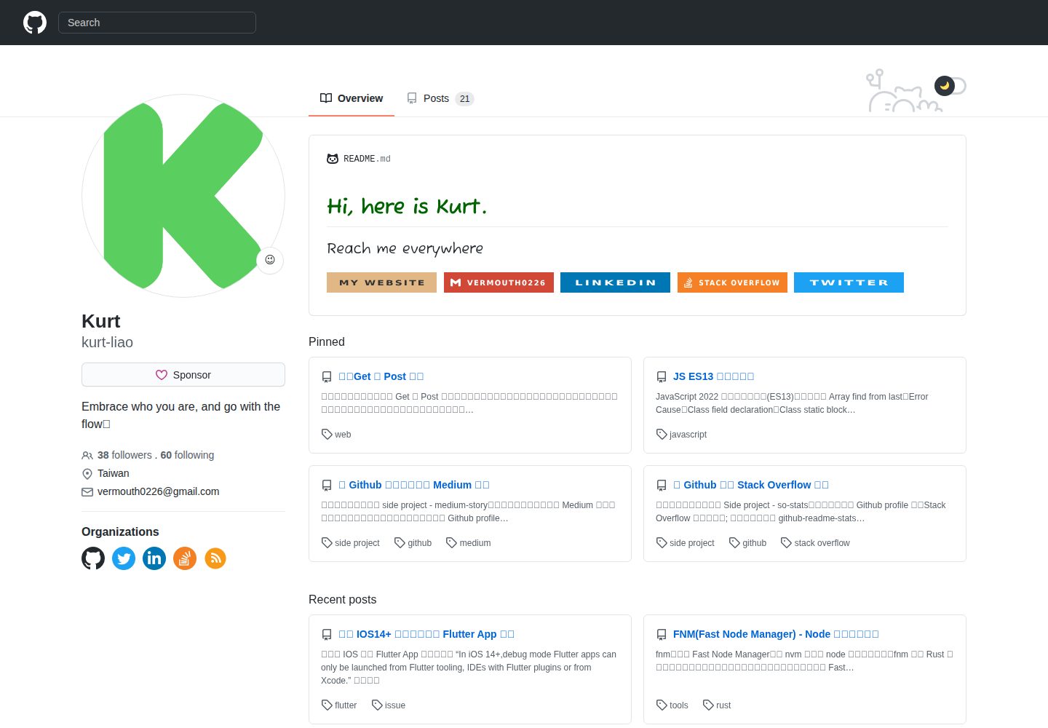The height and width of the screenshot is (728, 1048).
Task: Click the book icon on Overview tab
Action: coord(326,98)
